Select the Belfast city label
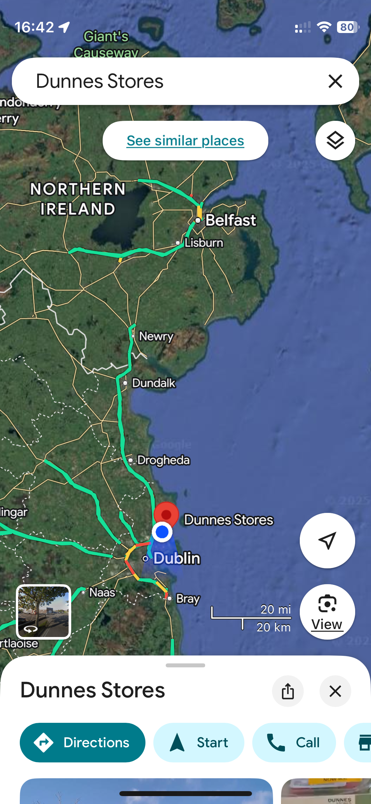The height and width of the screenshot is (804, 371). [231, 220]
